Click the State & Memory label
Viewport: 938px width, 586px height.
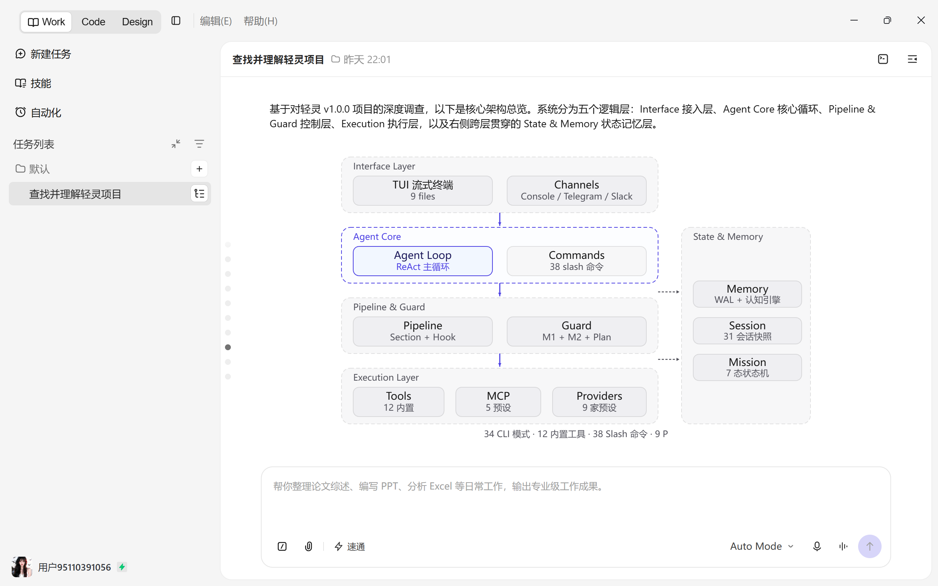click(x=728, y=237)
